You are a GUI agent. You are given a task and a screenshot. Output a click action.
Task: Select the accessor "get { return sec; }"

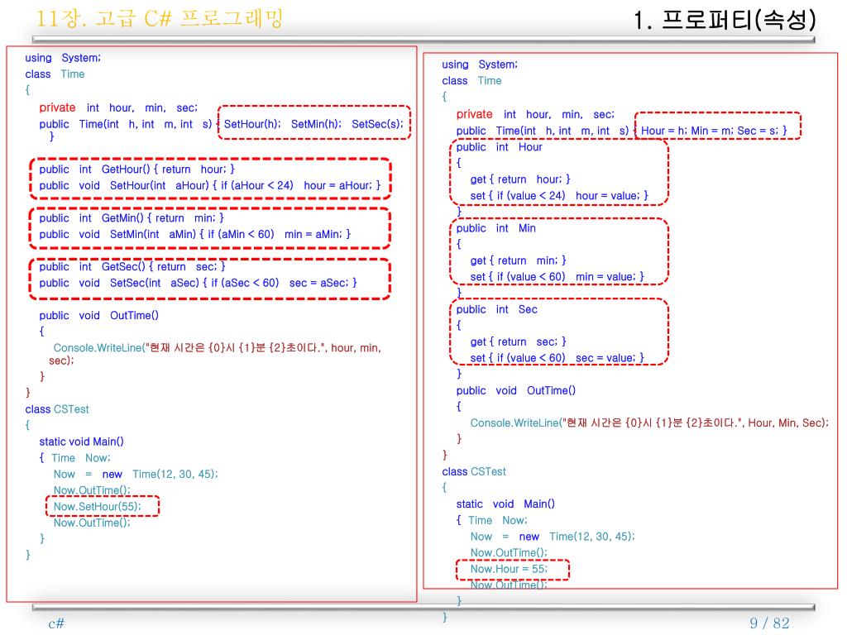(x=518, y=341)
